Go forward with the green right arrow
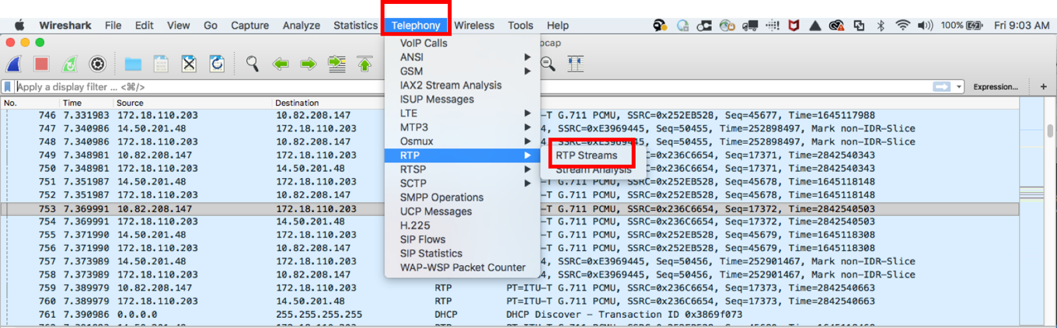 click(x=309, y=64)
